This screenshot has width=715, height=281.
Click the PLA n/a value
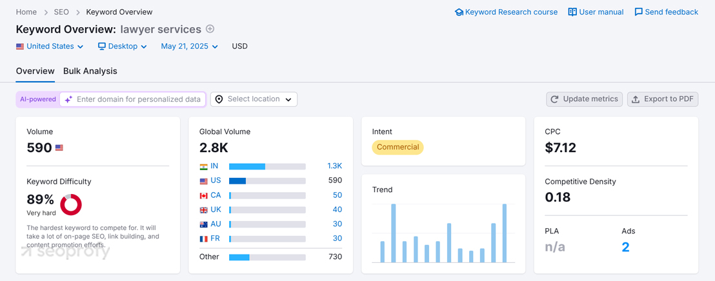click(x=555, y=247)
